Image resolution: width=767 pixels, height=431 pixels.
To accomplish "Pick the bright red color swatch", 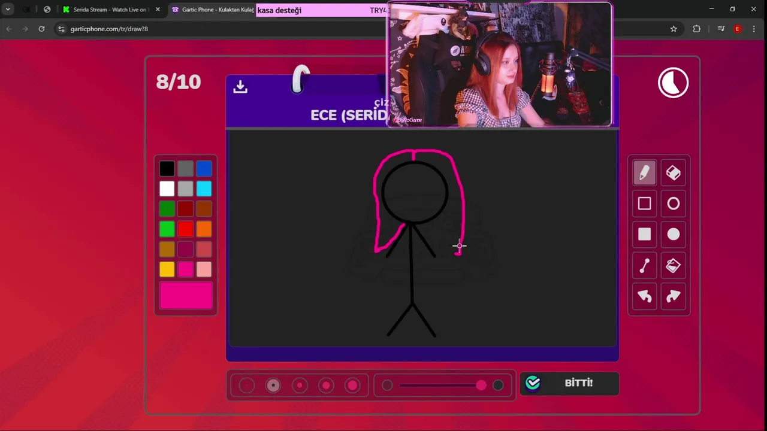I will 186,229.
